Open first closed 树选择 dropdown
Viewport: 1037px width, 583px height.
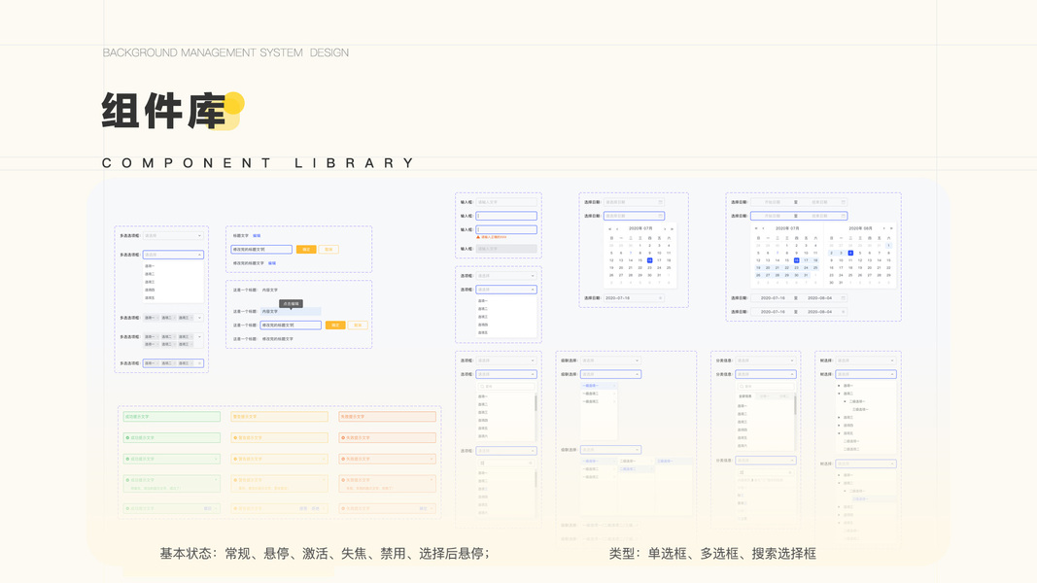point(866,360)
